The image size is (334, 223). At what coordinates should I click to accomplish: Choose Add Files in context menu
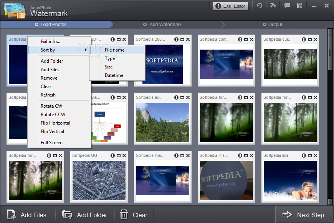pos(59,70)
